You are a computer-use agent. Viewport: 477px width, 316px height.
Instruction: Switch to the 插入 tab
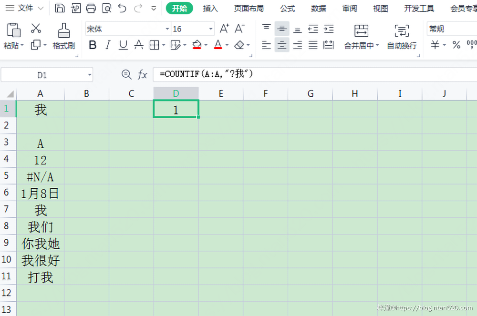pyautogui.click(x=210, y=9)
